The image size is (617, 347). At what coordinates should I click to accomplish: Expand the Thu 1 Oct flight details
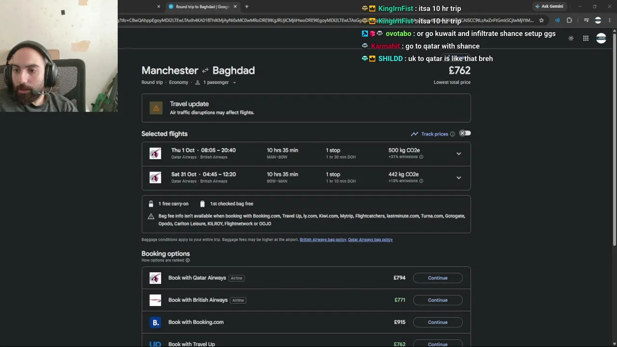tap(459, 154)
